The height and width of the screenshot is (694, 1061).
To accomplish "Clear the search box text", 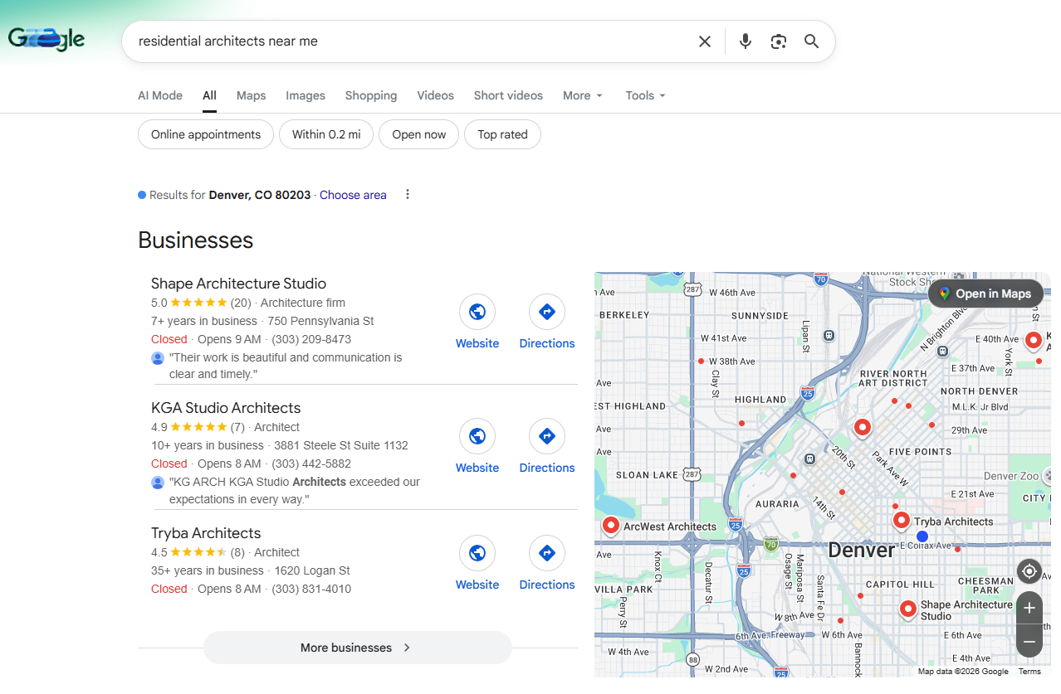I will click(x=704, y=41).
